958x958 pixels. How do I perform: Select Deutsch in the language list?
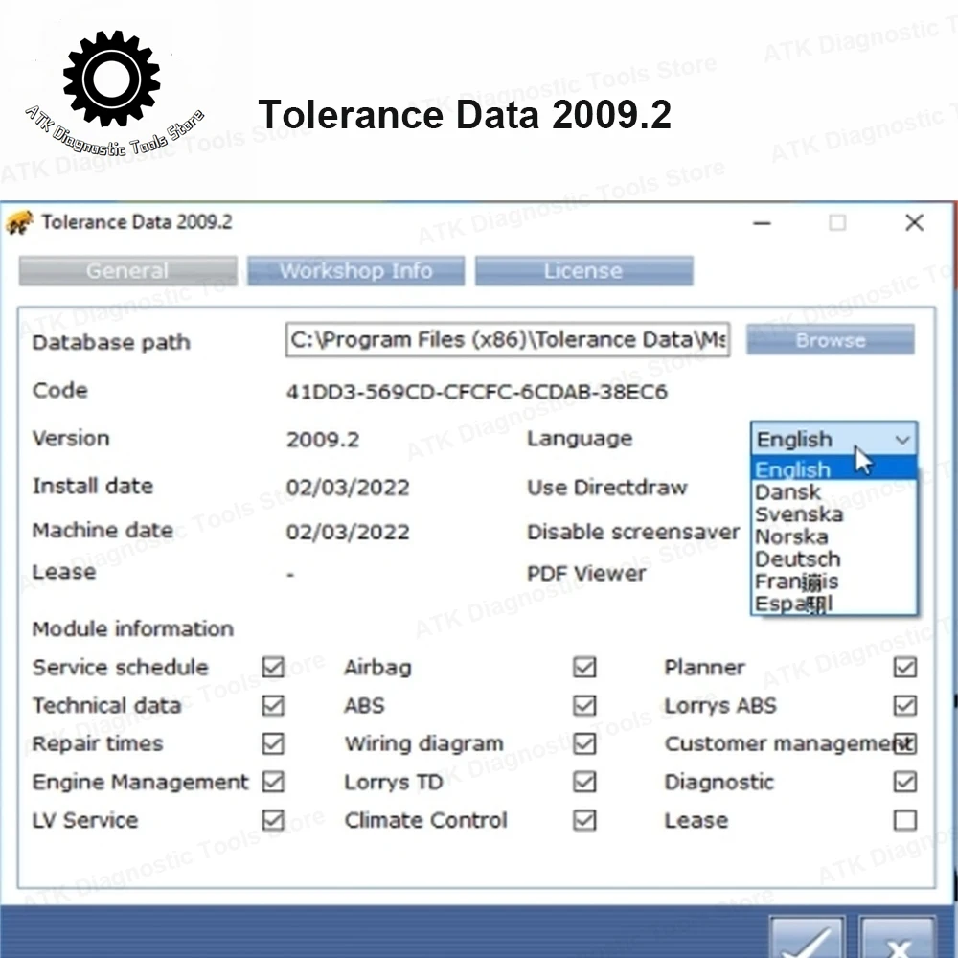834,559
